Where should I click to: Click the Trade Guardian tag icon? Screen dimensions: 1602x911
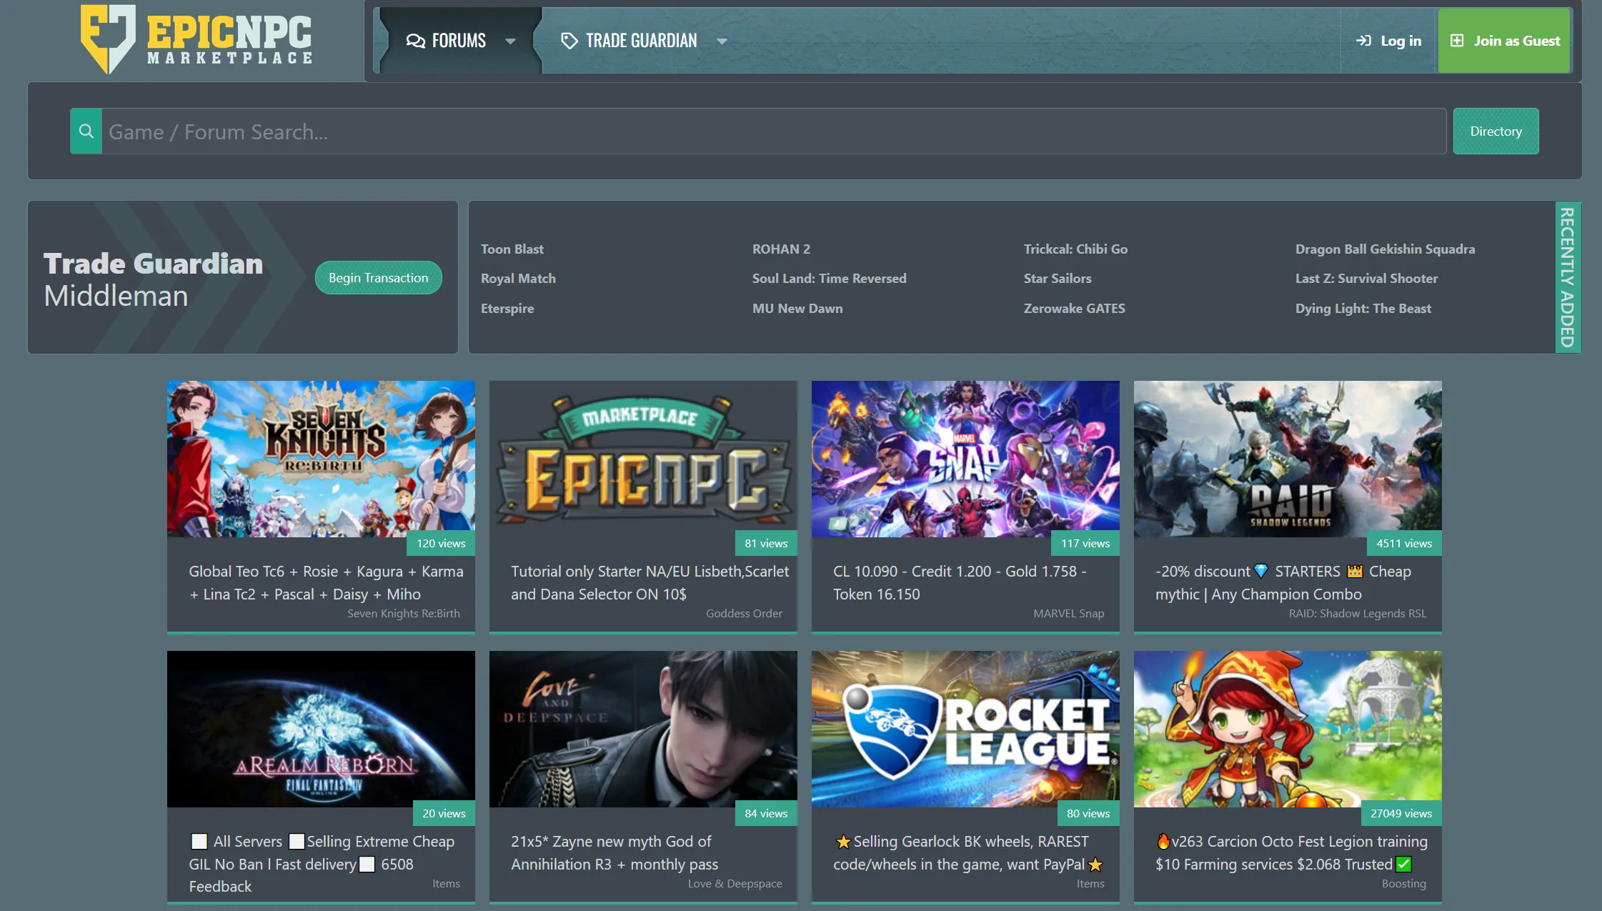click(569, 41)
